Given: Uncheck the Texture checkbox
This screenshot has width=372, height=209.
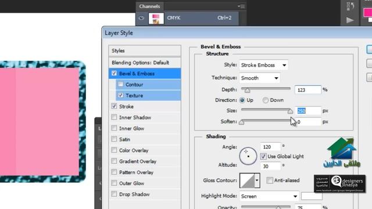Looking at the screenshot, I should 120,95.
